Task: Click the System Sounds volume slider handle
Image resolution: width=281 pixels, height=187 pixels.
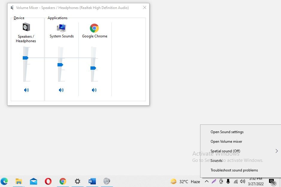Action: tap(60, 65)
